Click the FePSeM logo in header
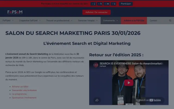Viewport: 174px width, 109px height. 15,12
